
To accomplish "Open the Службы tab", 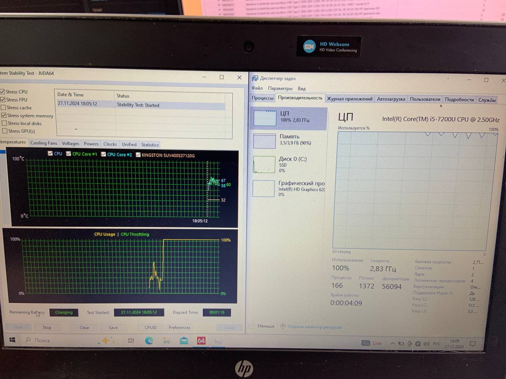I will [x=487, y=100].
